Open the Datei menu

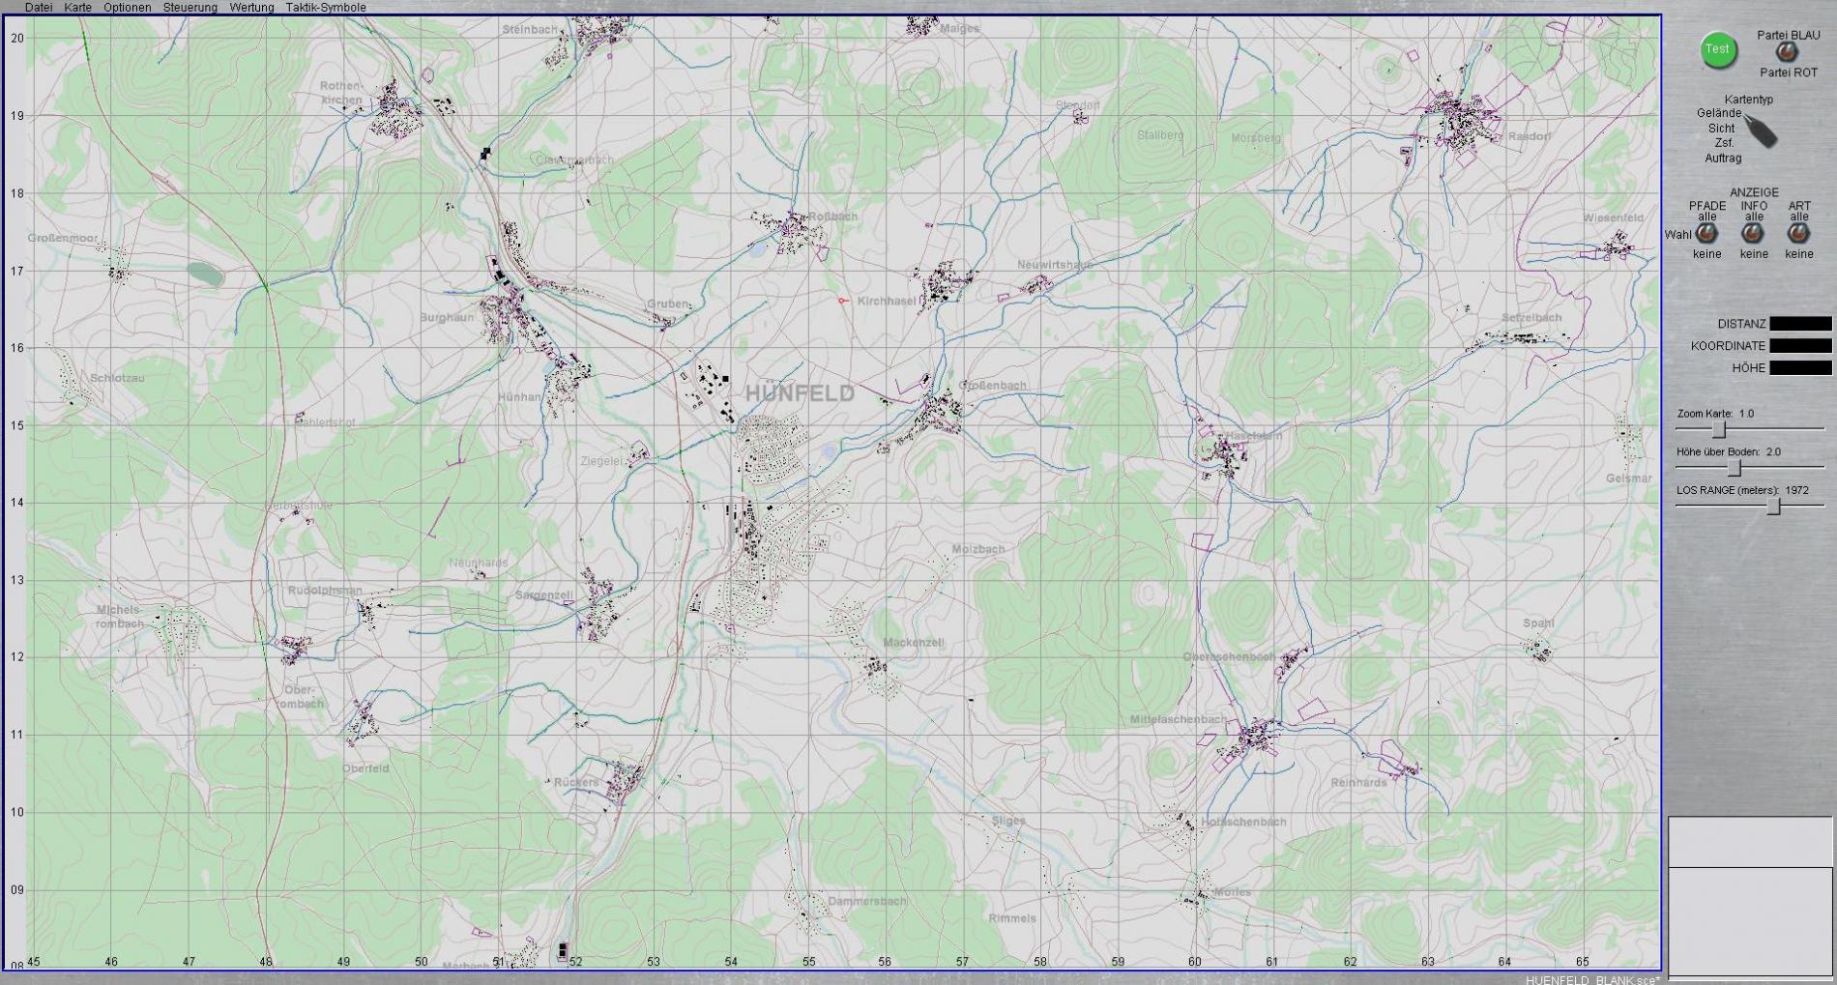[x=39, y=8]
